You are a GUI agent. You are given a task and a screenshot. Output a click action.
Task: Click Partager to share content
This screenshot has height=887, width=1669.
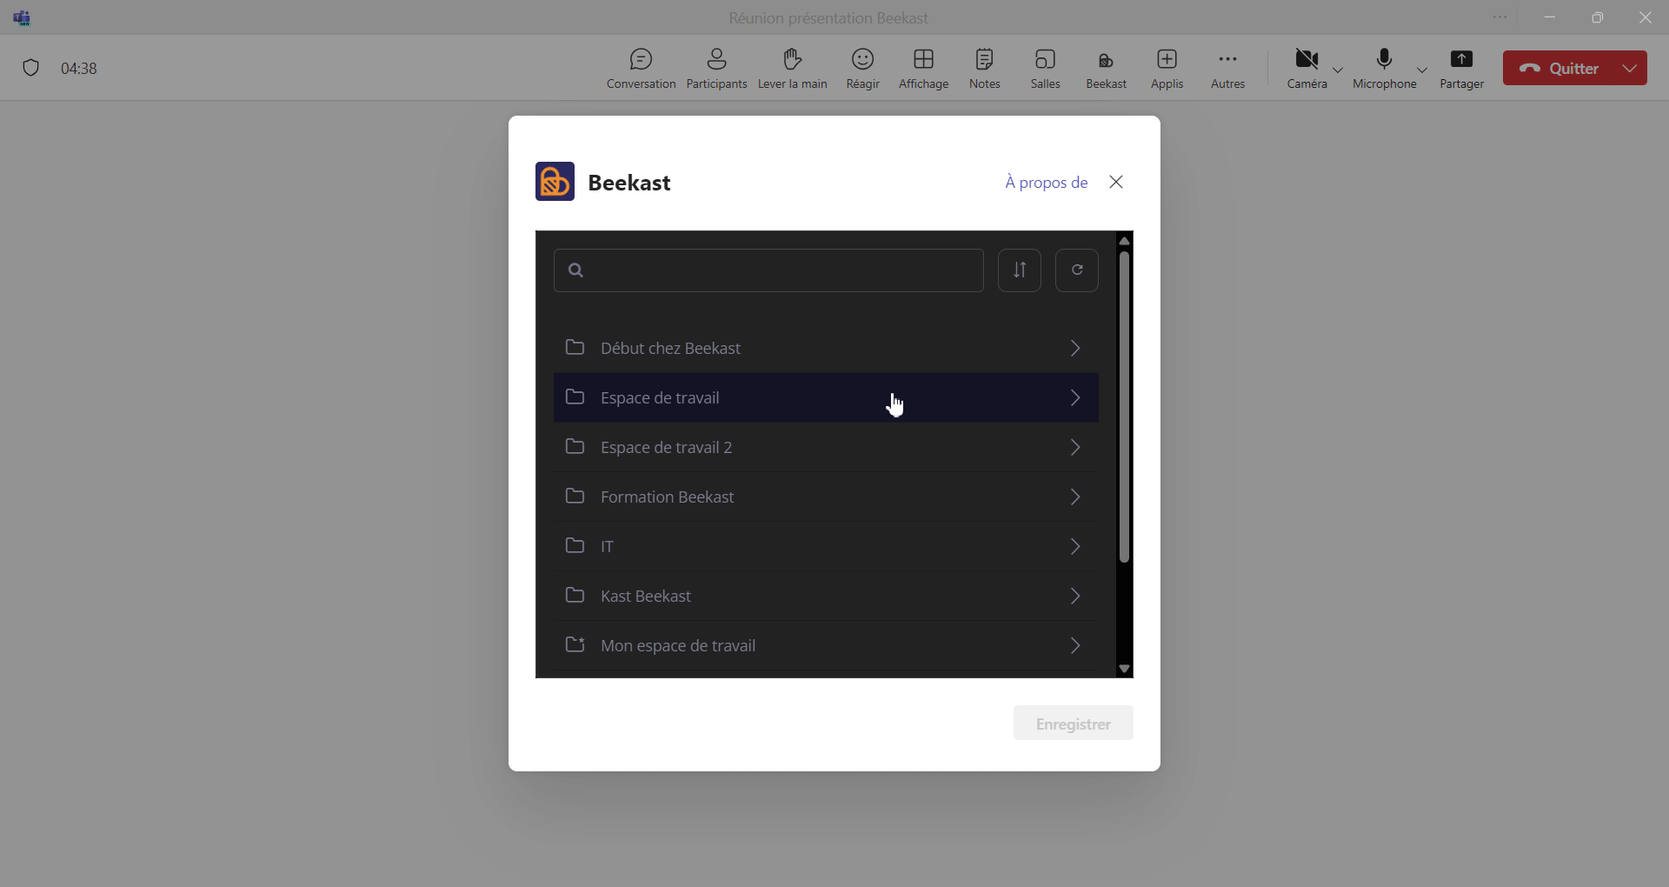click(1462, 69)
